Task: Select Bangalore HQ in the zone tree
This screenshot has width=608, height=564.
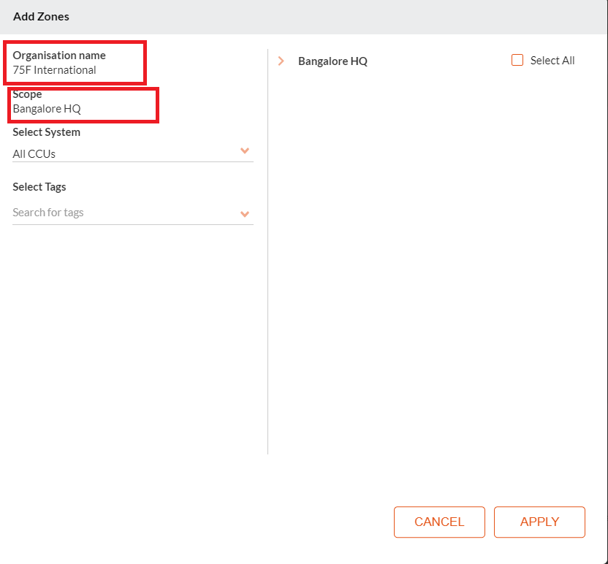Action: click(x=332, y=61)
